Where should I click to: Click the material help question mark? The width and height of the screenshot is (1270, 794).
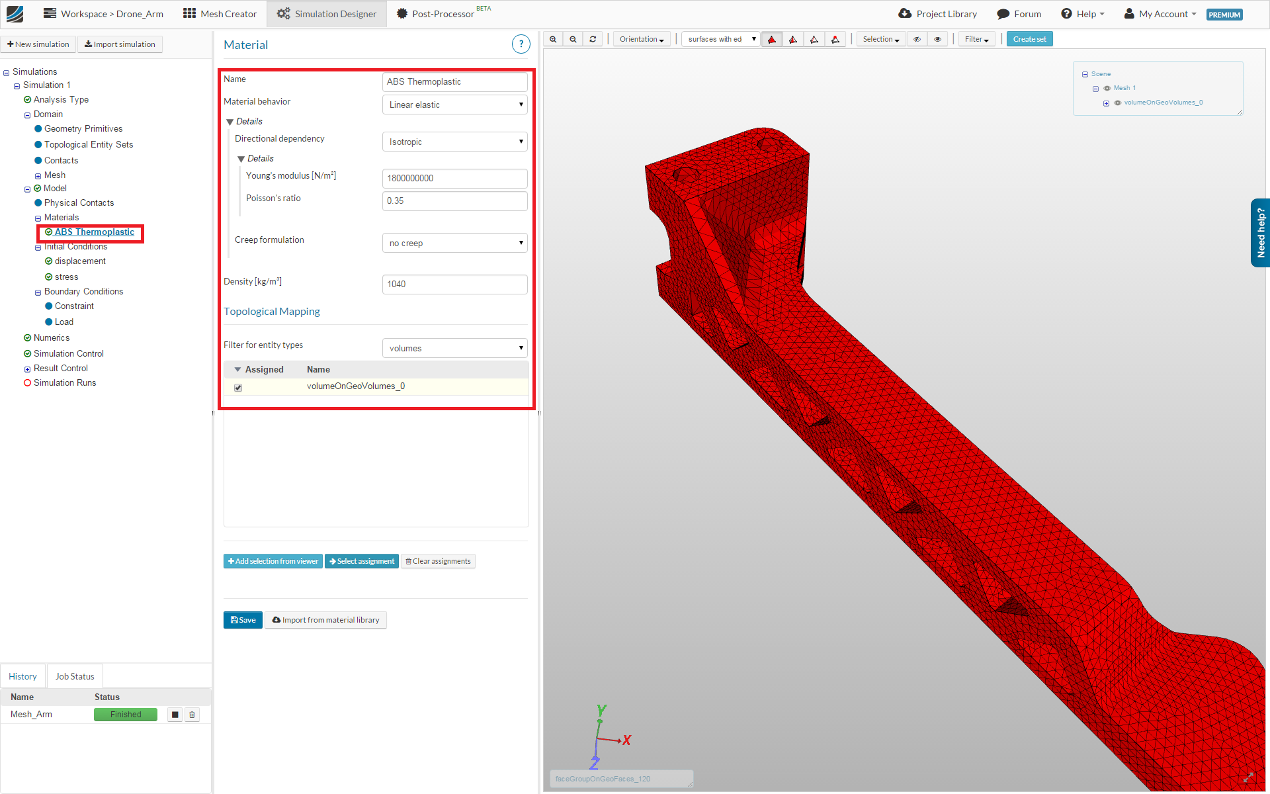click(521, 44)
